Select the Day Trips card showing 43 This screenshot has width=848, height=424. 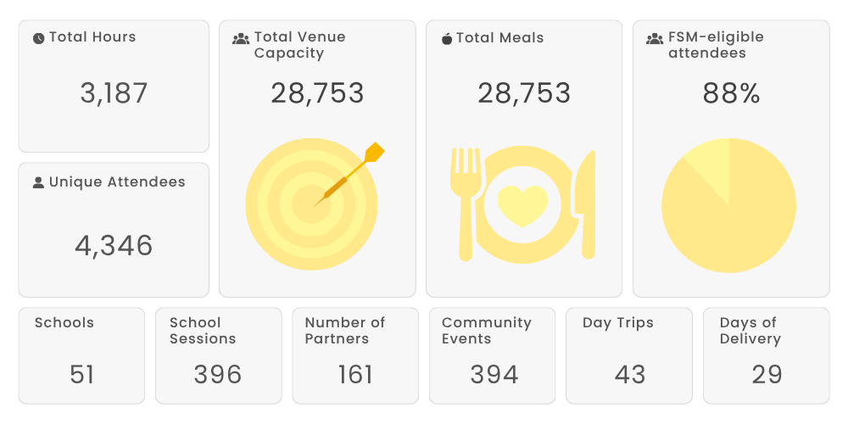pos(630,354)
